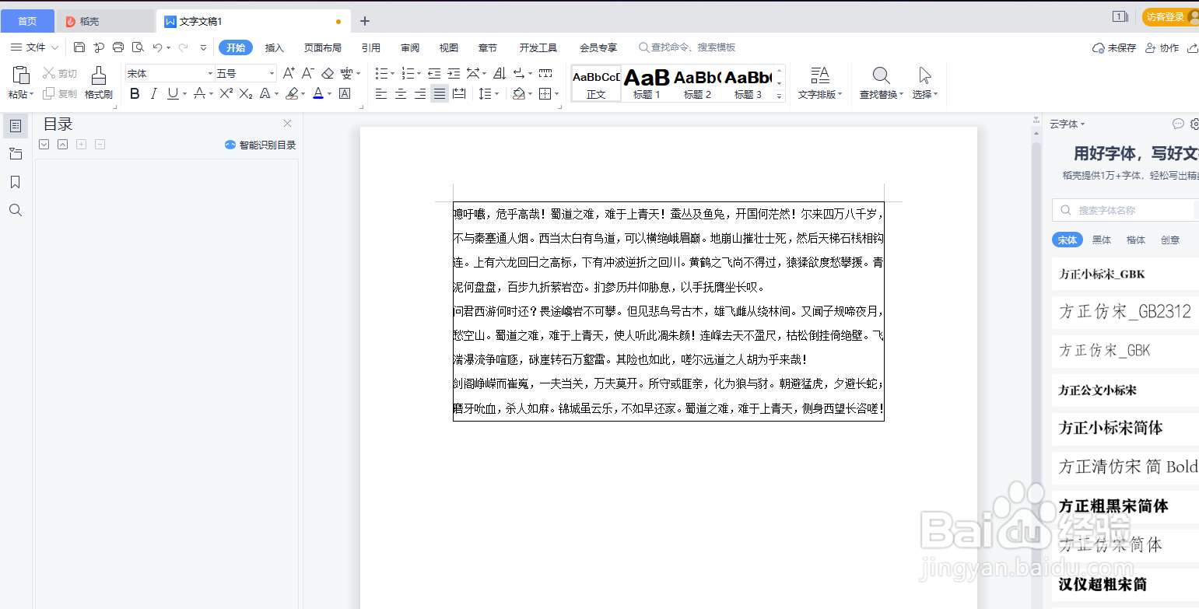This screenshot has height=609, width=1199.
Task: Switch to the 插入 ribbon tab
Action: [x=274, y=47]
